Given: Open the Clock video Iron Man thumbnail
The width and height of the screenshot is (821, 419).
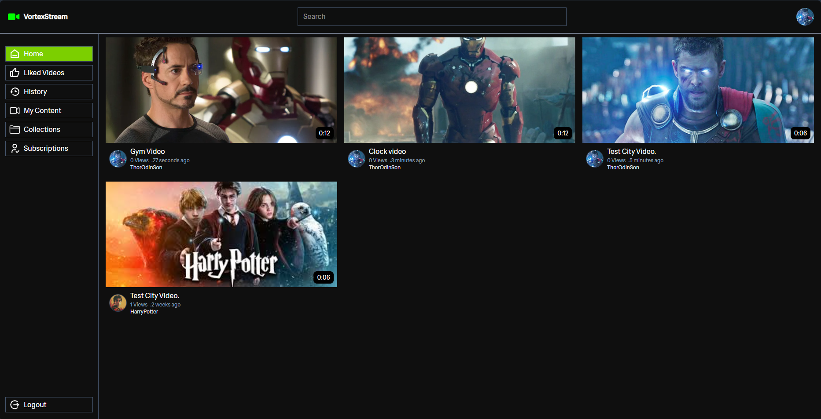Looking at the screenshot, I should (x=459, y=90).
